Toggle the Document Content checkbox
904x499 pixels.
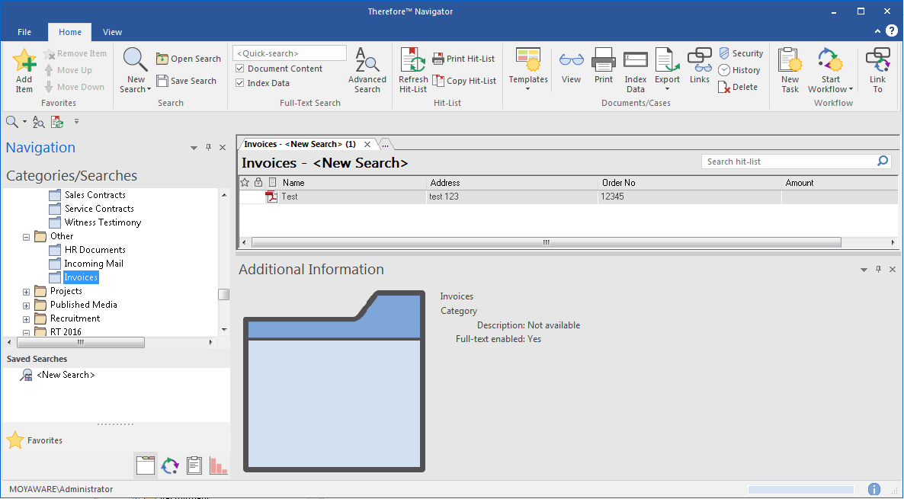[240, 69]
